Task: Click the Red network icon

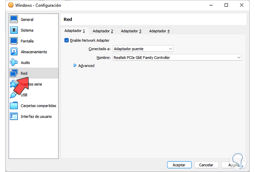Action: tap(14, 73)
